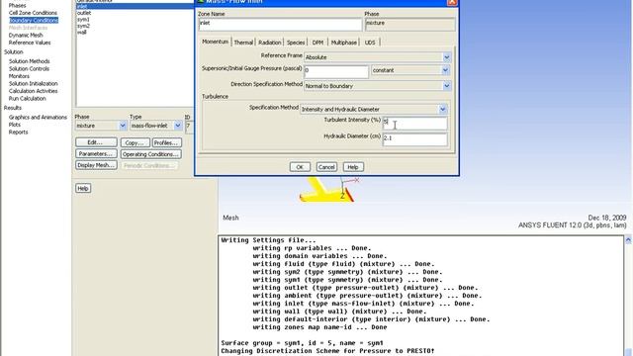
Task: Open turbulence Specification Method dropdown
Action: (374, 109)
